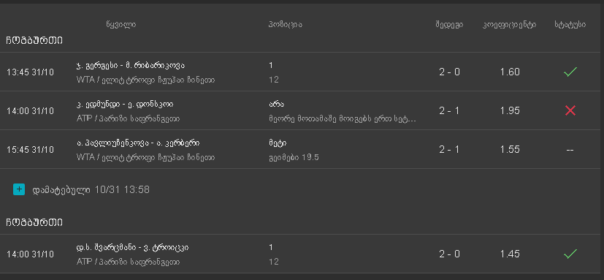Screen dimensions: 604x280
Task: Expand the added bets plus icon
Action: 19,189
